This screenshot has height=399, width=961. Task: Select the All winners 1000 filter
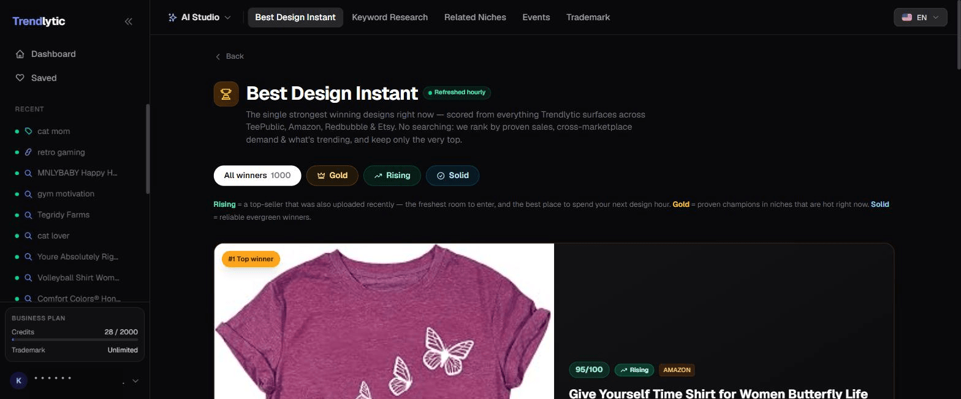pos(257,176)
